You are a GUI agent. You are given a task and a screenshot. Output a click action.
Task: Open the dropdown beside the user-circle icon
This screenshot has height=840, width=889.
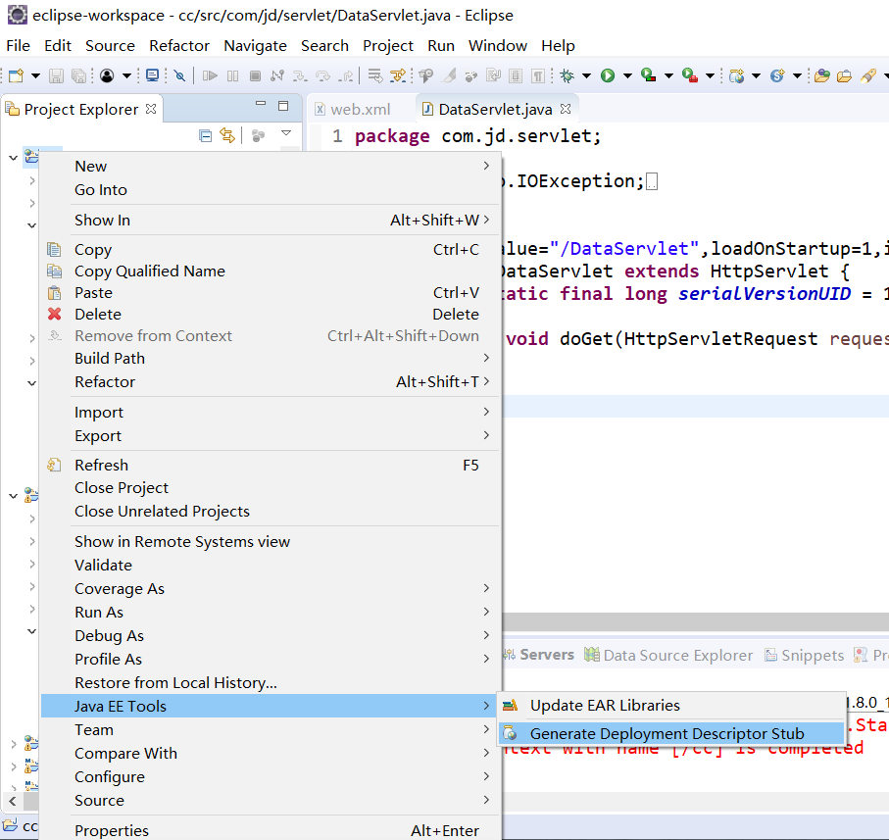click(x=126, y=75)
